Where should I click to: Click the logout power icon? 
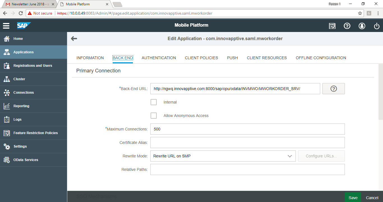coord(377,26)
